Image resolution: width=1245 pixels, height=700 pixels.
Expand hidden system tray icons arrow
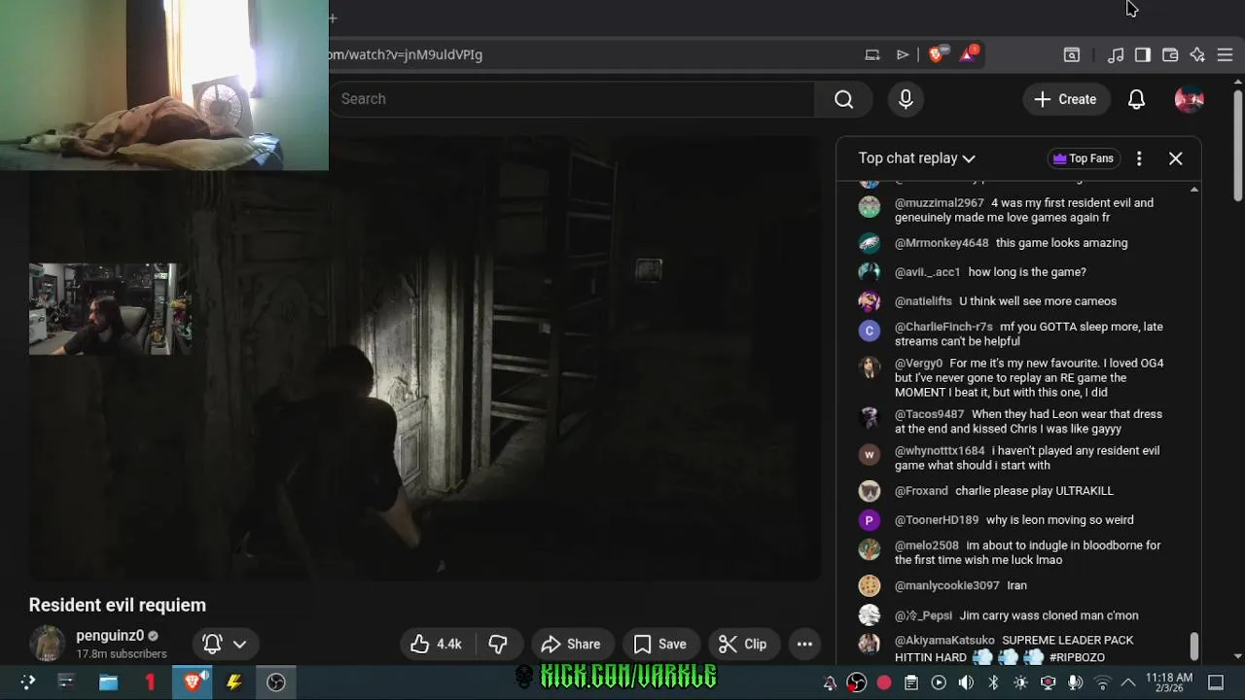(1128, 682)
